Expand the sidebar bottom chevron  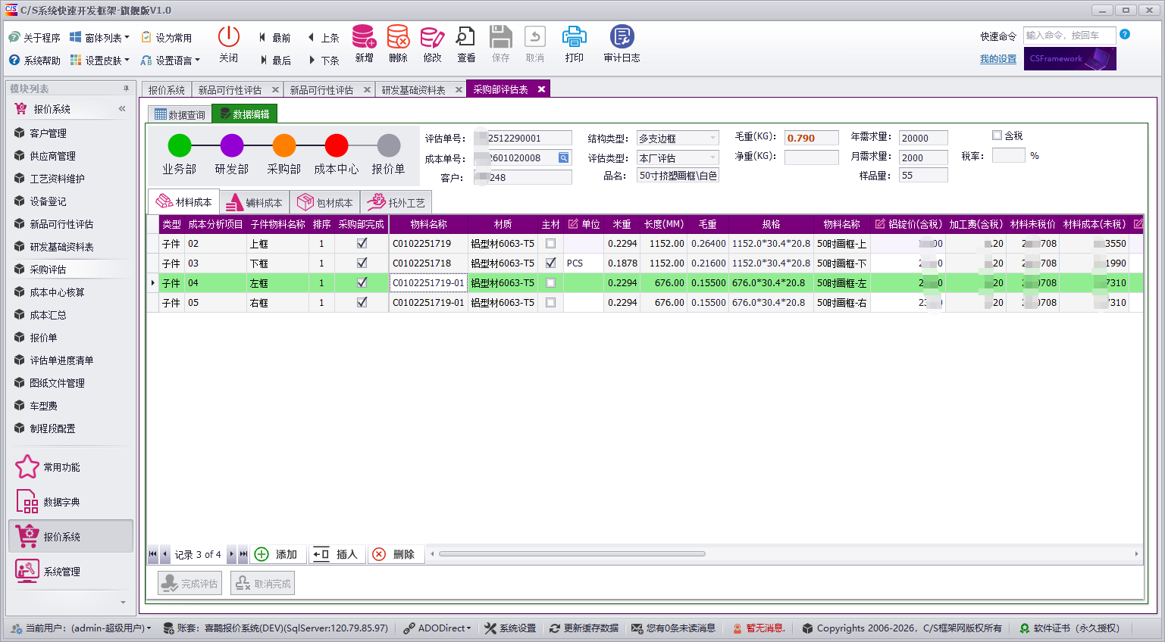(x=124, y=603)
